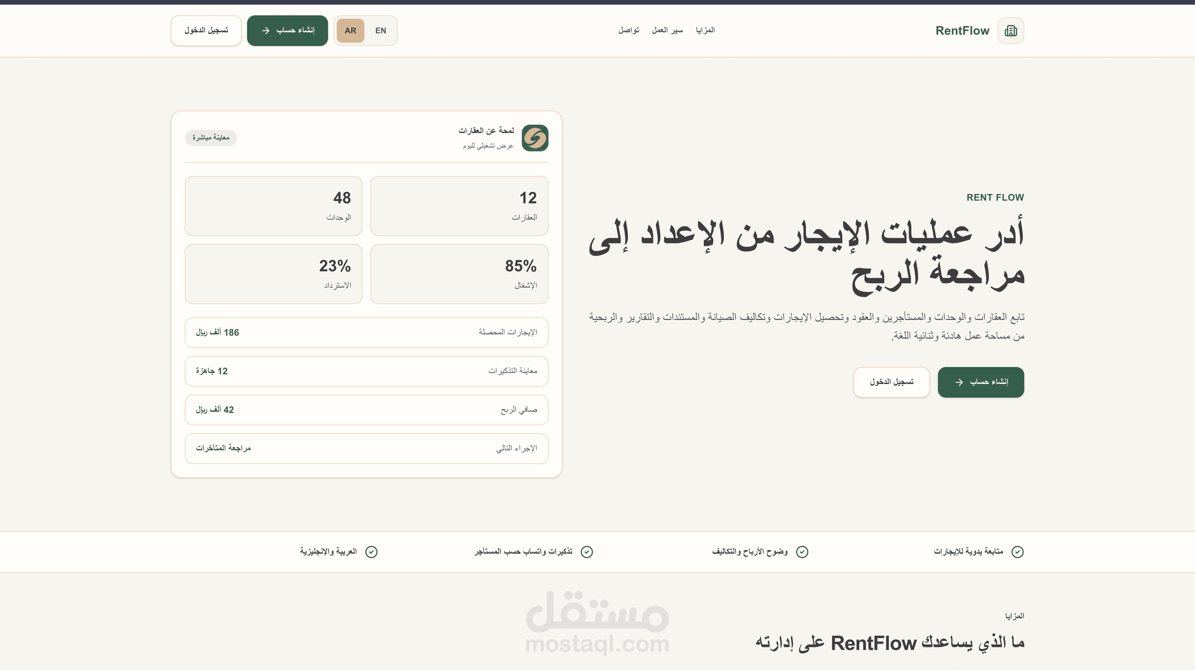Select the 23% الاسترداد stat card
Viewport: 1195px width, 670px height.
coord(273,274)
